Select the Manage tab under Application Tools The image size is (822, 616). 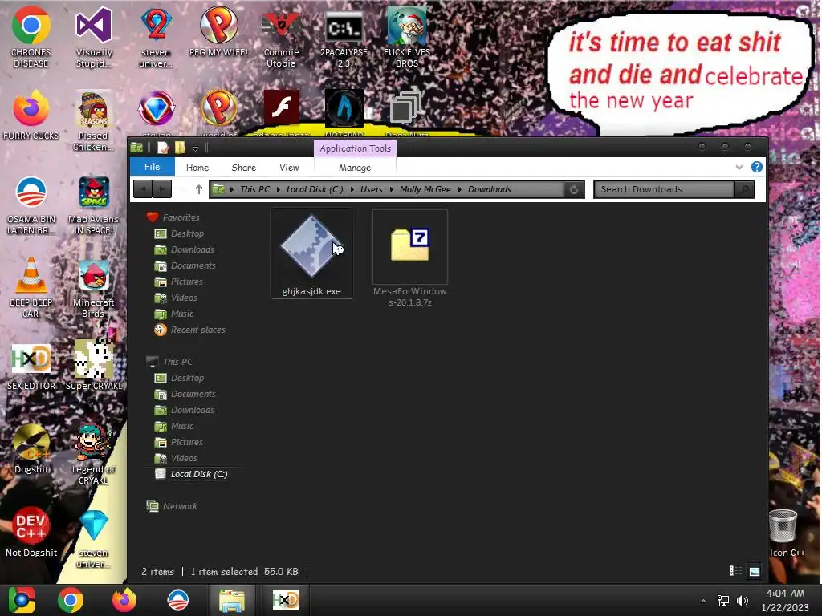[x=355, y=168]
